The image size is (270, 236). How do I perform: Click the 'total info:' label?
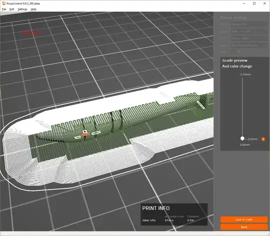tap(149, 220)
